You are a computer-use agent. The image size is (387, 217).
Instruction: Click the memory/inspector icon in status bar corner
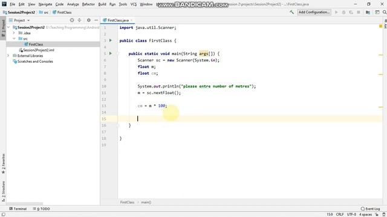point(384,215)
